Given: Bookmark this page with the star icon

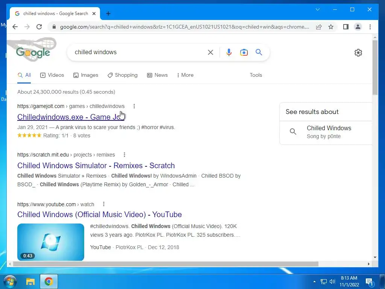Looking at the screenshot, I should (331, 27).
